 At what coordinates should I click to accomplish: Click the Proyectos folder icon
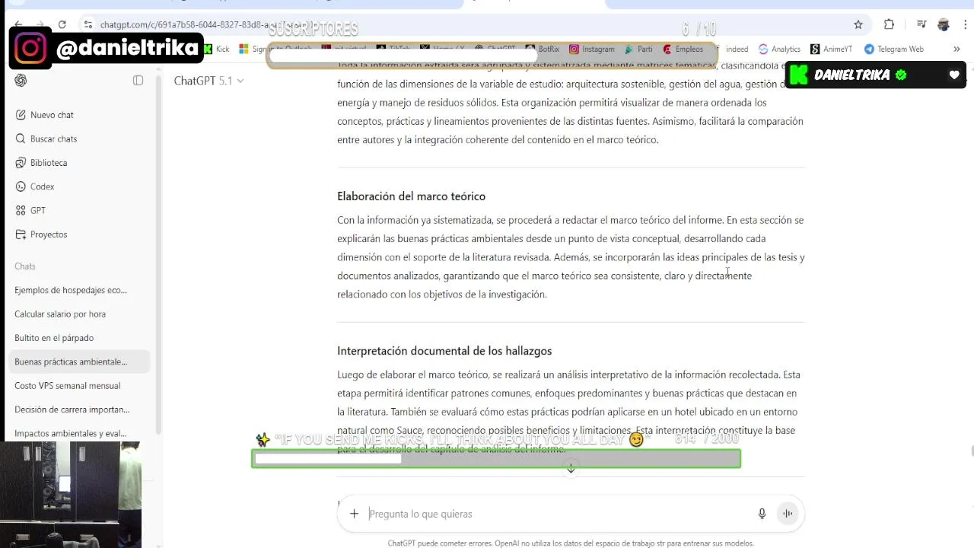(x=21, y=234)
